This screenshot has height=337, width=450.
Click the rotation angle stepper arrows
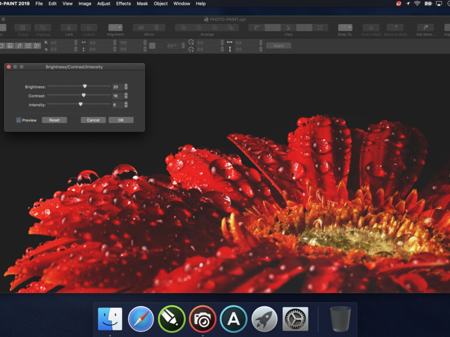(183, 46)
